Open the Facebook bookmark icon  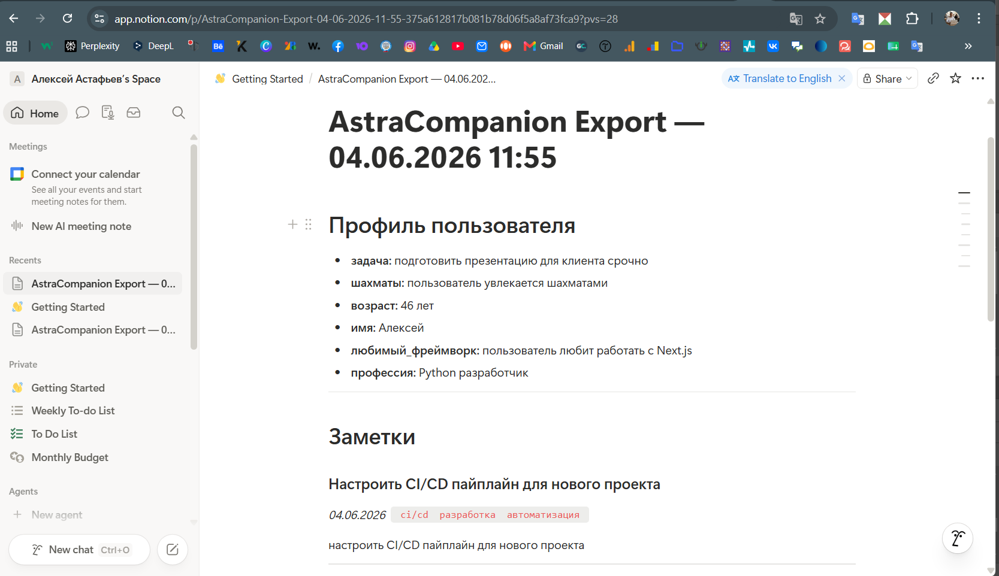click(x=338, y=46)
